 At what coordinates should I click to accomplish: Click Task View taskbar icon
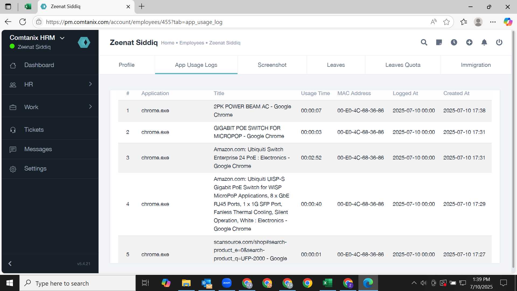click(145, 283)
